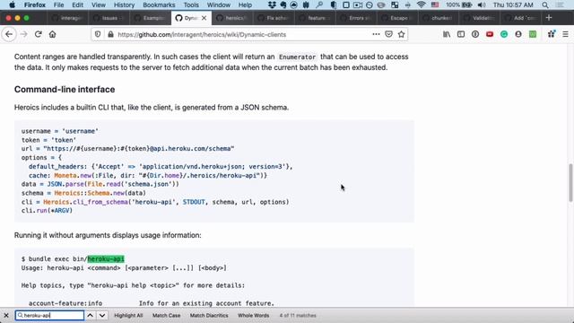Open the Bookmarks menu
Viewport: 574px width, 323px height.
click(x=159, y=4)
